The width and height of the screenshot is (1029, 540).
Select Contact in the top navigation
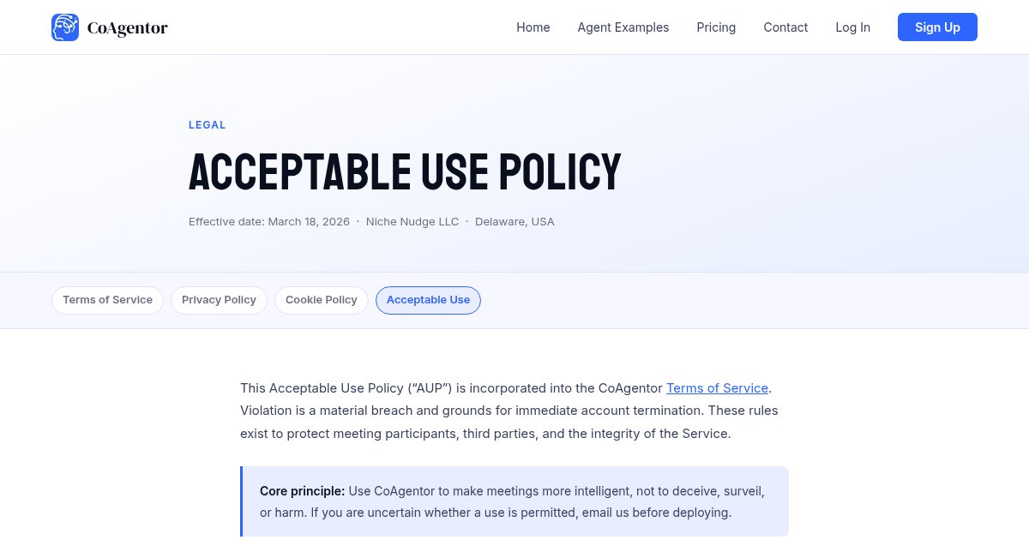coord(785,27)
